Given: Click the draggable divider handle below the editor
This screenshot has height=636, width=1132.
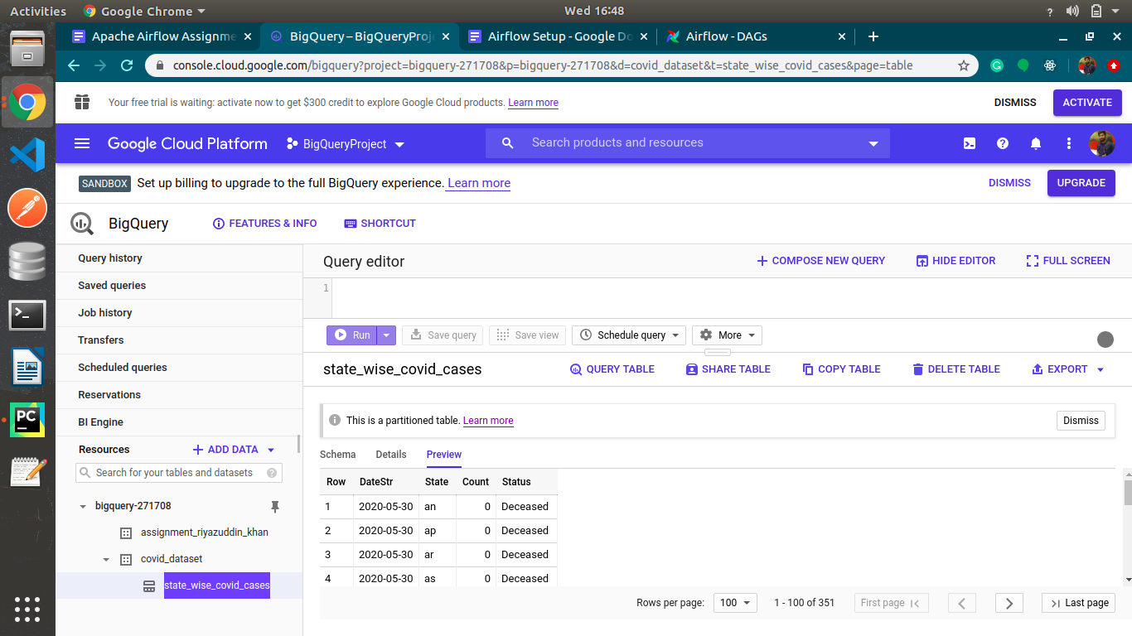Looking at the screenshot, I should 718,352.
